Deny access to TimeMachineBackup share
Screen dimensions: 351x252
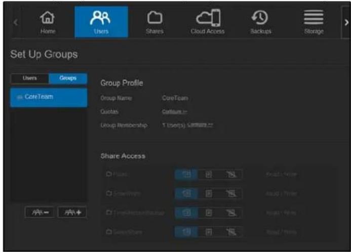(x=231, y=213)
